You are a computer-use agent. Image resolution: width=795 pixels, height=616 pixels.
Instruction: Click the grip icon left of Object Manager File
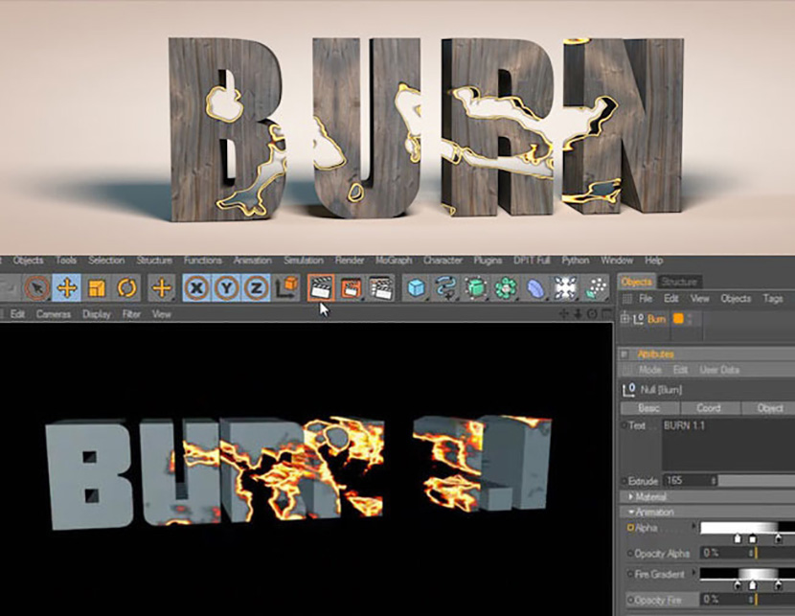[627, 299]
